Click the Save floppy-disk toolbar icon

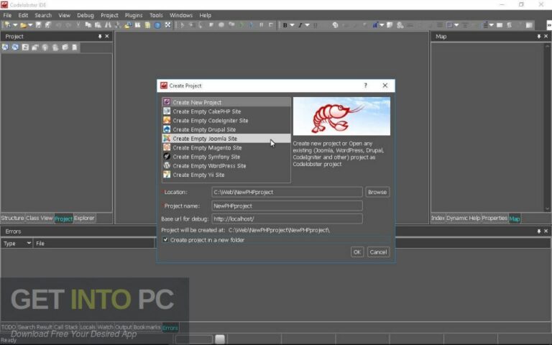coord(38,25)
